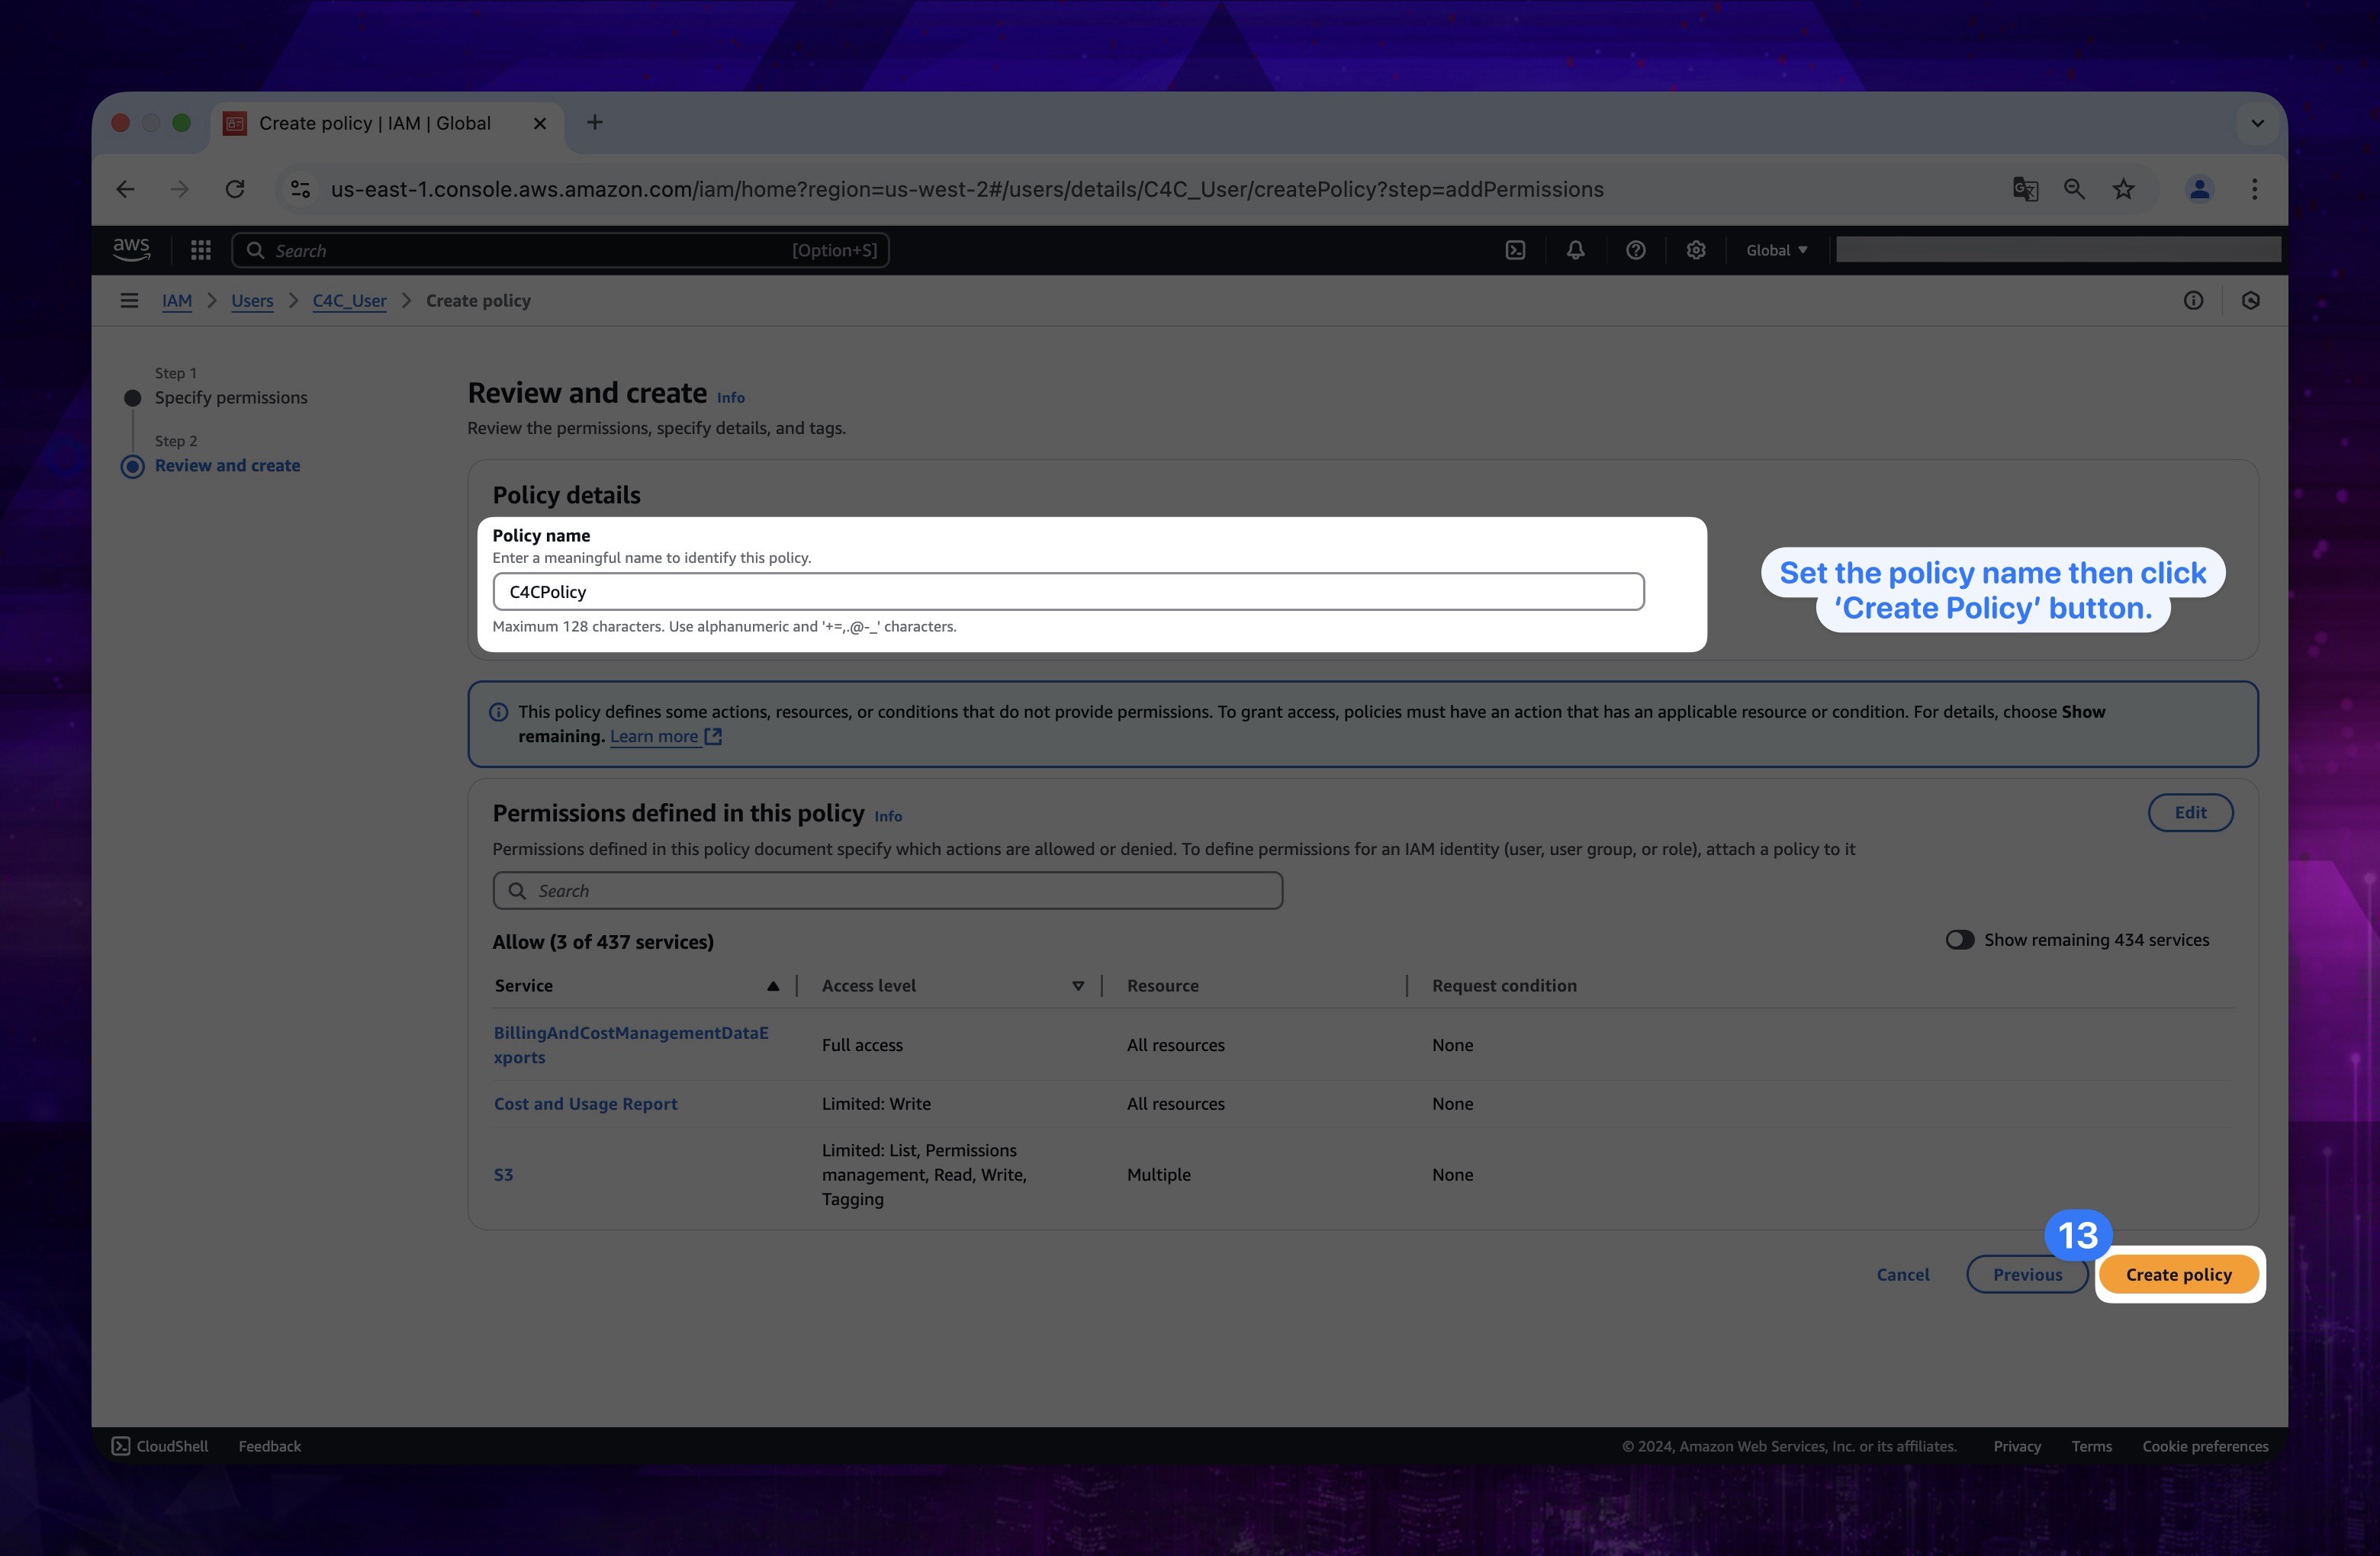The image size is (2380, 1556).
Task: Open the AWS services grid menu
Action: 200,250
